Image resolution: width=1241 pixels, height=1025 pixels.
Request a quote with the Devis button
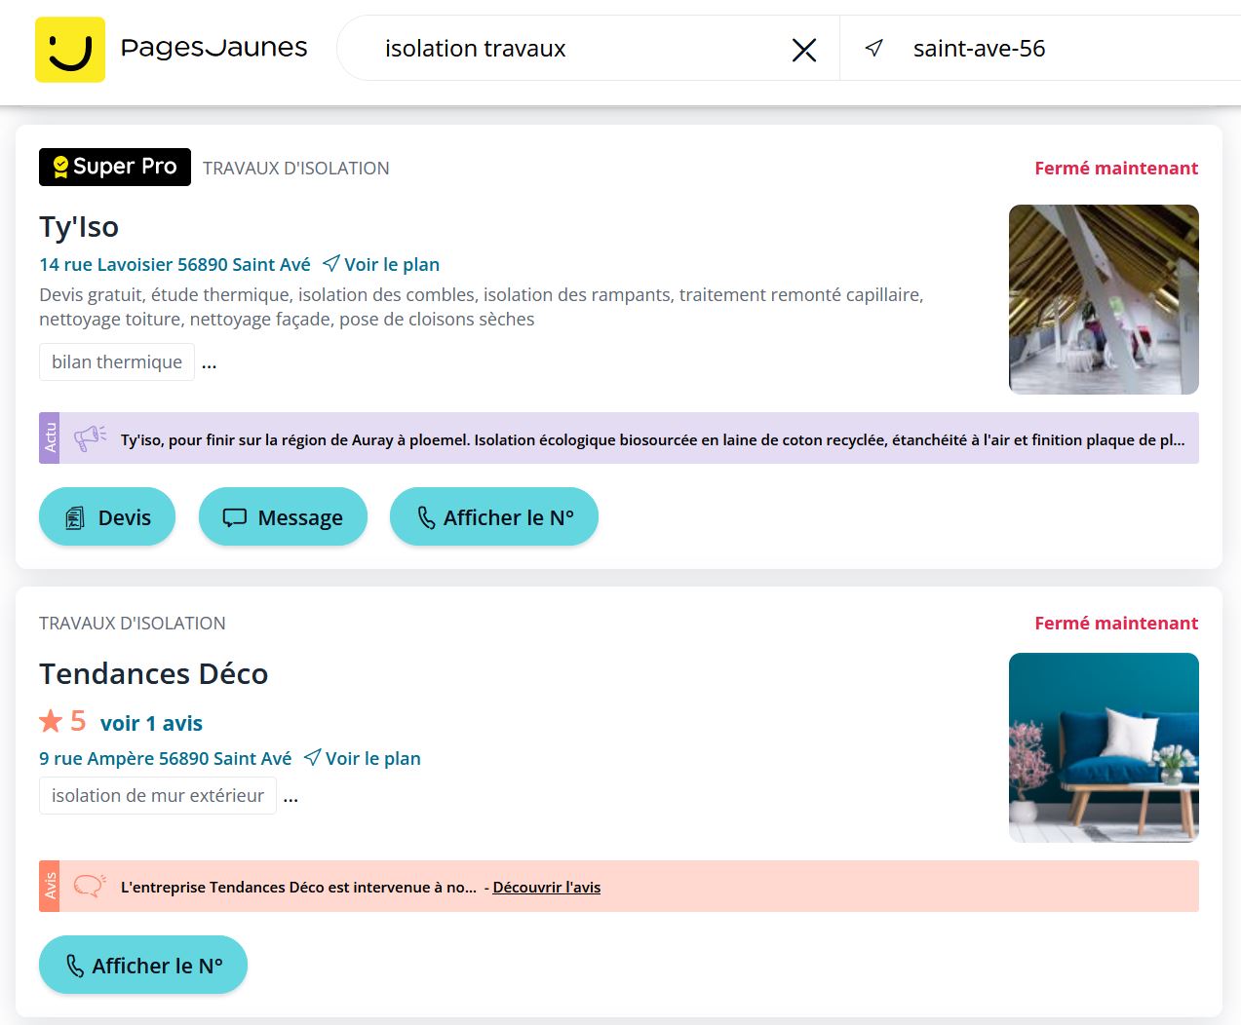coord(107,516)
